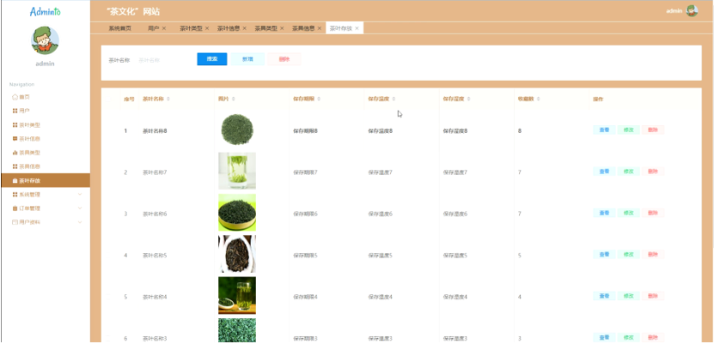714x344 pixels.
Task: Click cell text 保存温度7
Action: (x=381, y=172)
